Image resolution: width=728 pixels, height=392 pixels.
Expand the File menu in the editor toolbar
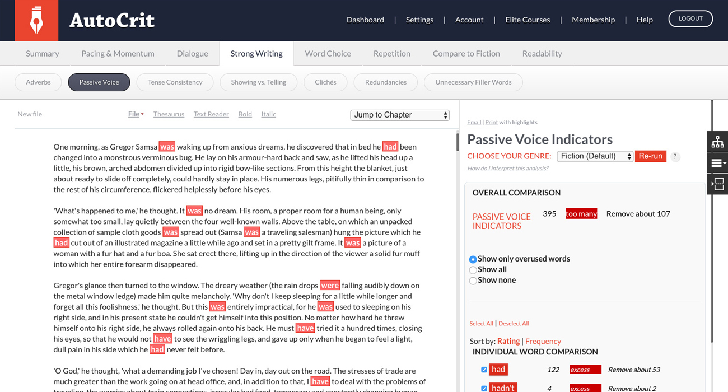136,114
